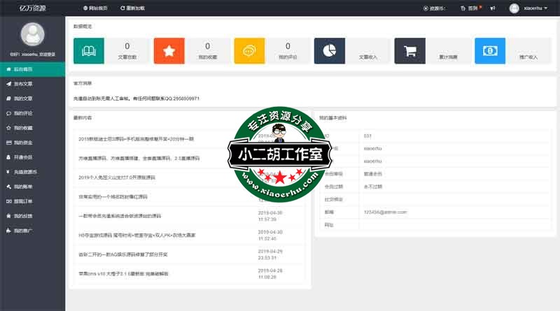The width and height of the screenshot is (560, 311).
Task: Open 发布文章 with paper-plane icon
Action: pyautogui.click(x=32, y=84)
